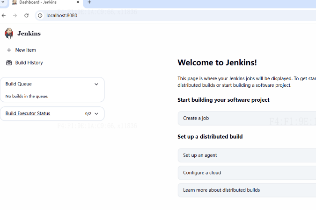Click the browser forward arrow
The width and height of the screenshot is (316, 210).
(15, 15)
